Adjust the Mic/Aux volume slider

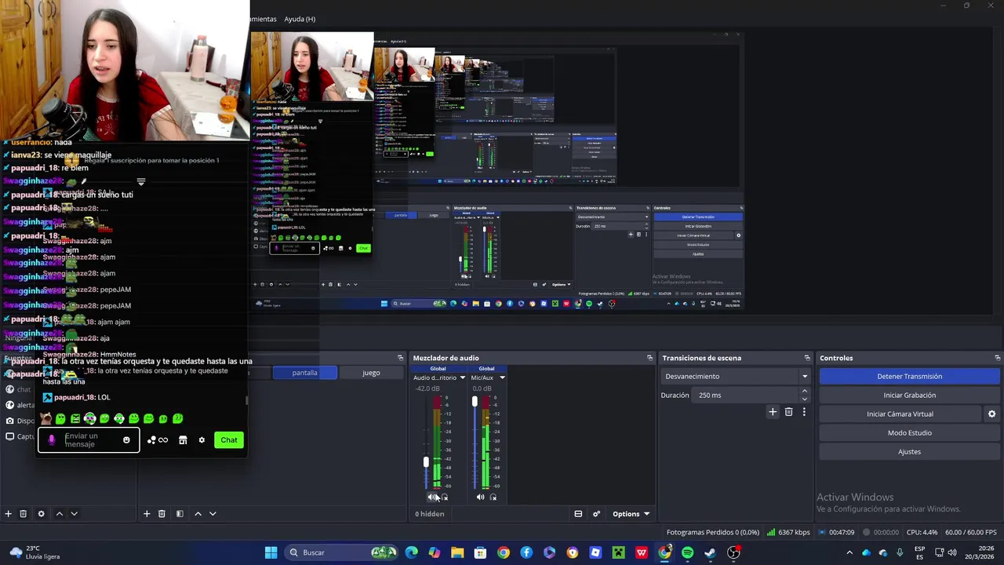(x=475, y=402)
